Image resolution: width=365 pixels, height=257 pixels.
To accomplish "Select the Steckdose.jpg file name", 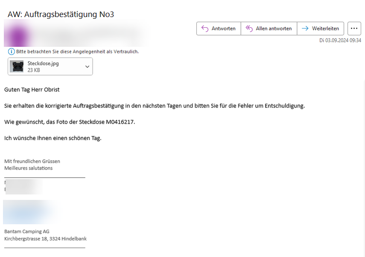I will 43,64.
